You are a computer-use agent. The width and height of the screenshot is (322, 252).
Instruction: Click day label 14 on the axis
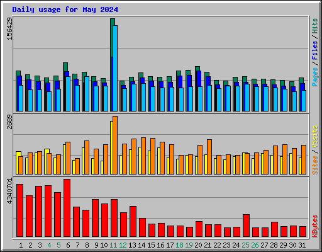tap(142, 245)
